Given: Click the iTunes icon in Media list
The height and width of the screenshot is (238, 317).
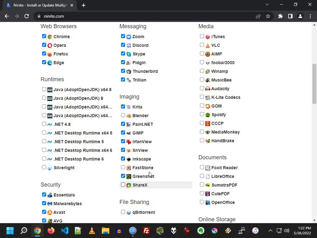Looking at the screenshot, I should [208, 37].
